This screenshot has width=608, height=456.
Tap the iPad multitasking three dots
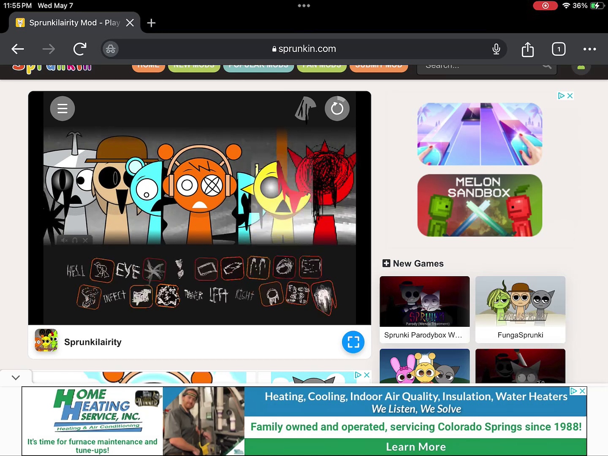click(x=304, y=6)
